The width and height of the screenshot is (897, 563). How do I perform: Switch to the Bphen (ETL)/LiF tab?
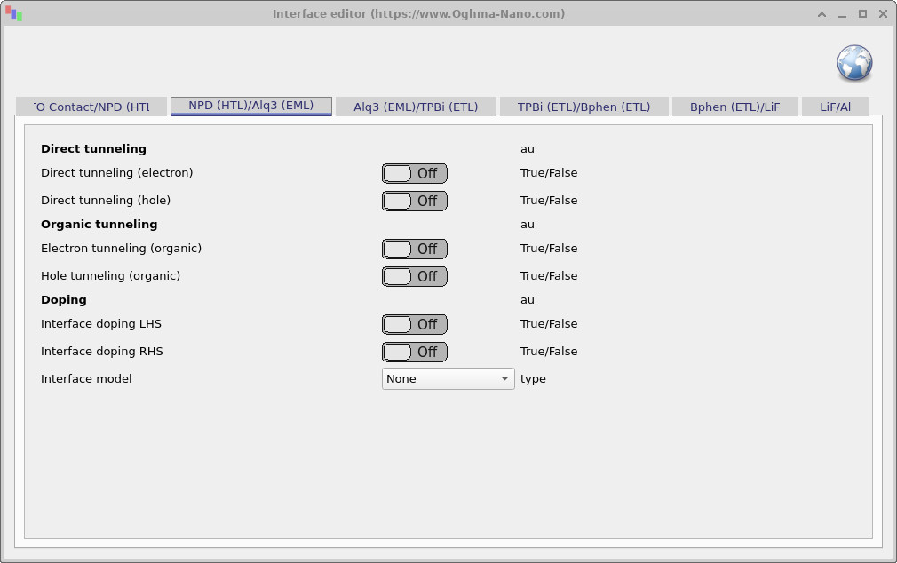click(734, 106)
